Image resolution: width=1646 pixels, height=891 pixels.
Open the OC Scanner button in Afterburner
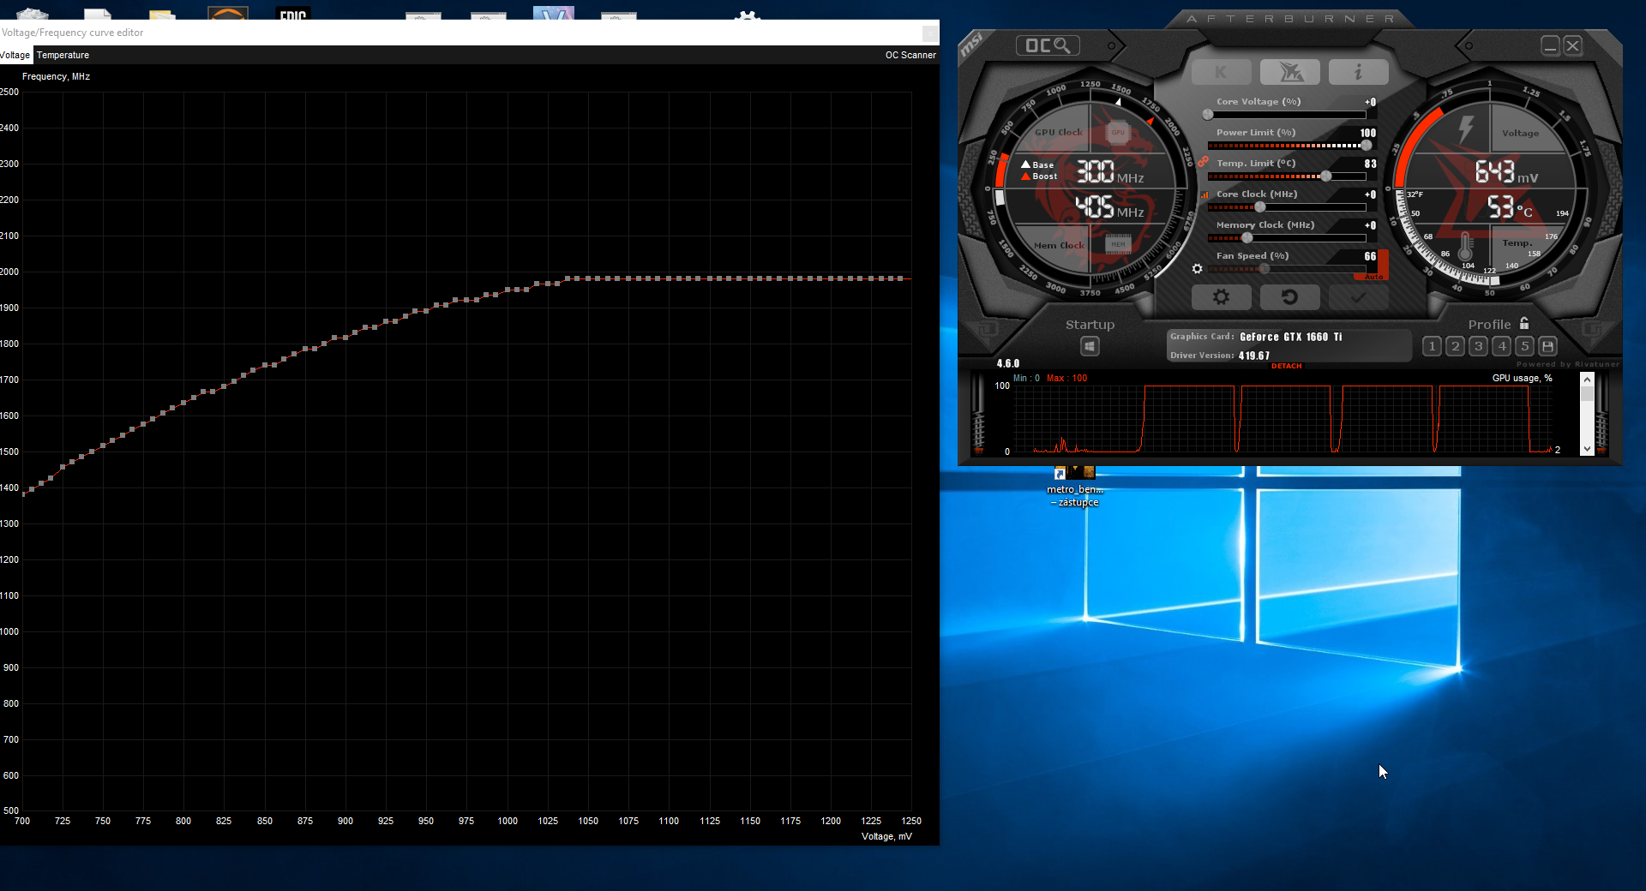point(1048,45)
